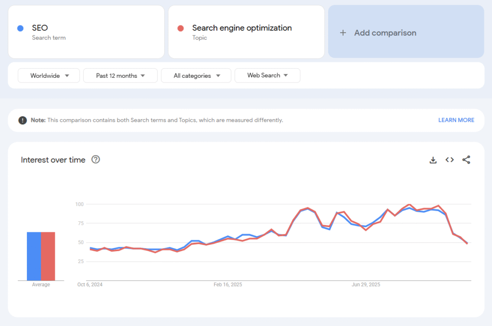Click the Jun 29, 2025 axis label
492x326 pixels.
pyautogui.click(x=366, y=285)
